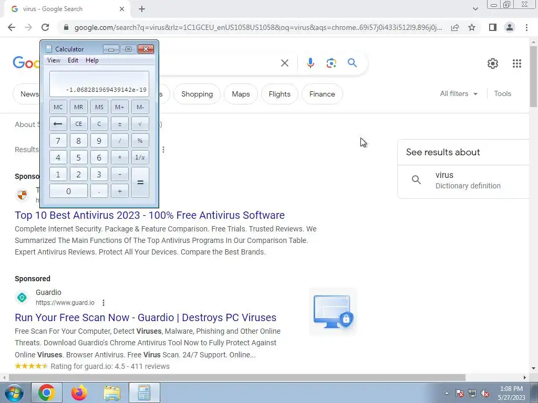Open the About this result options dots
This screenshot has height=403, width=538.
point(163,150)
